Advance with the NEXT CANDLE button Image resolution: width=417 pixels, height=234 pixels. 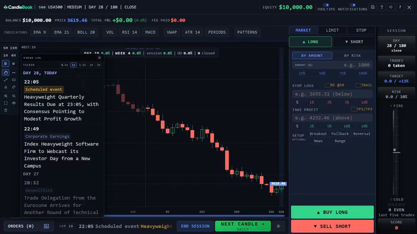pos(243,226)
